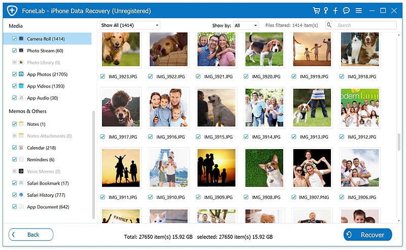Image resolution: width=406 pixels, height=250 pixels.
Task: Click the FoneLab shield logo icon
Action: coord(12,11)
